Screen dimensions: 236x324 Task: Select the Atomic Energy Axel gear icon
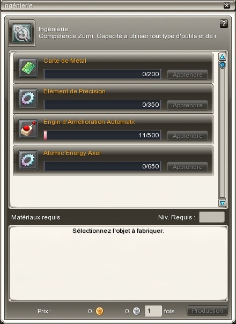point(28,160)
